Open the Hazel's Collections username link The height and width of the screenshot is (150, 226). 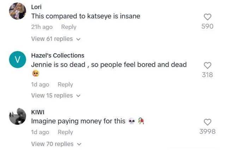point(58,56)
